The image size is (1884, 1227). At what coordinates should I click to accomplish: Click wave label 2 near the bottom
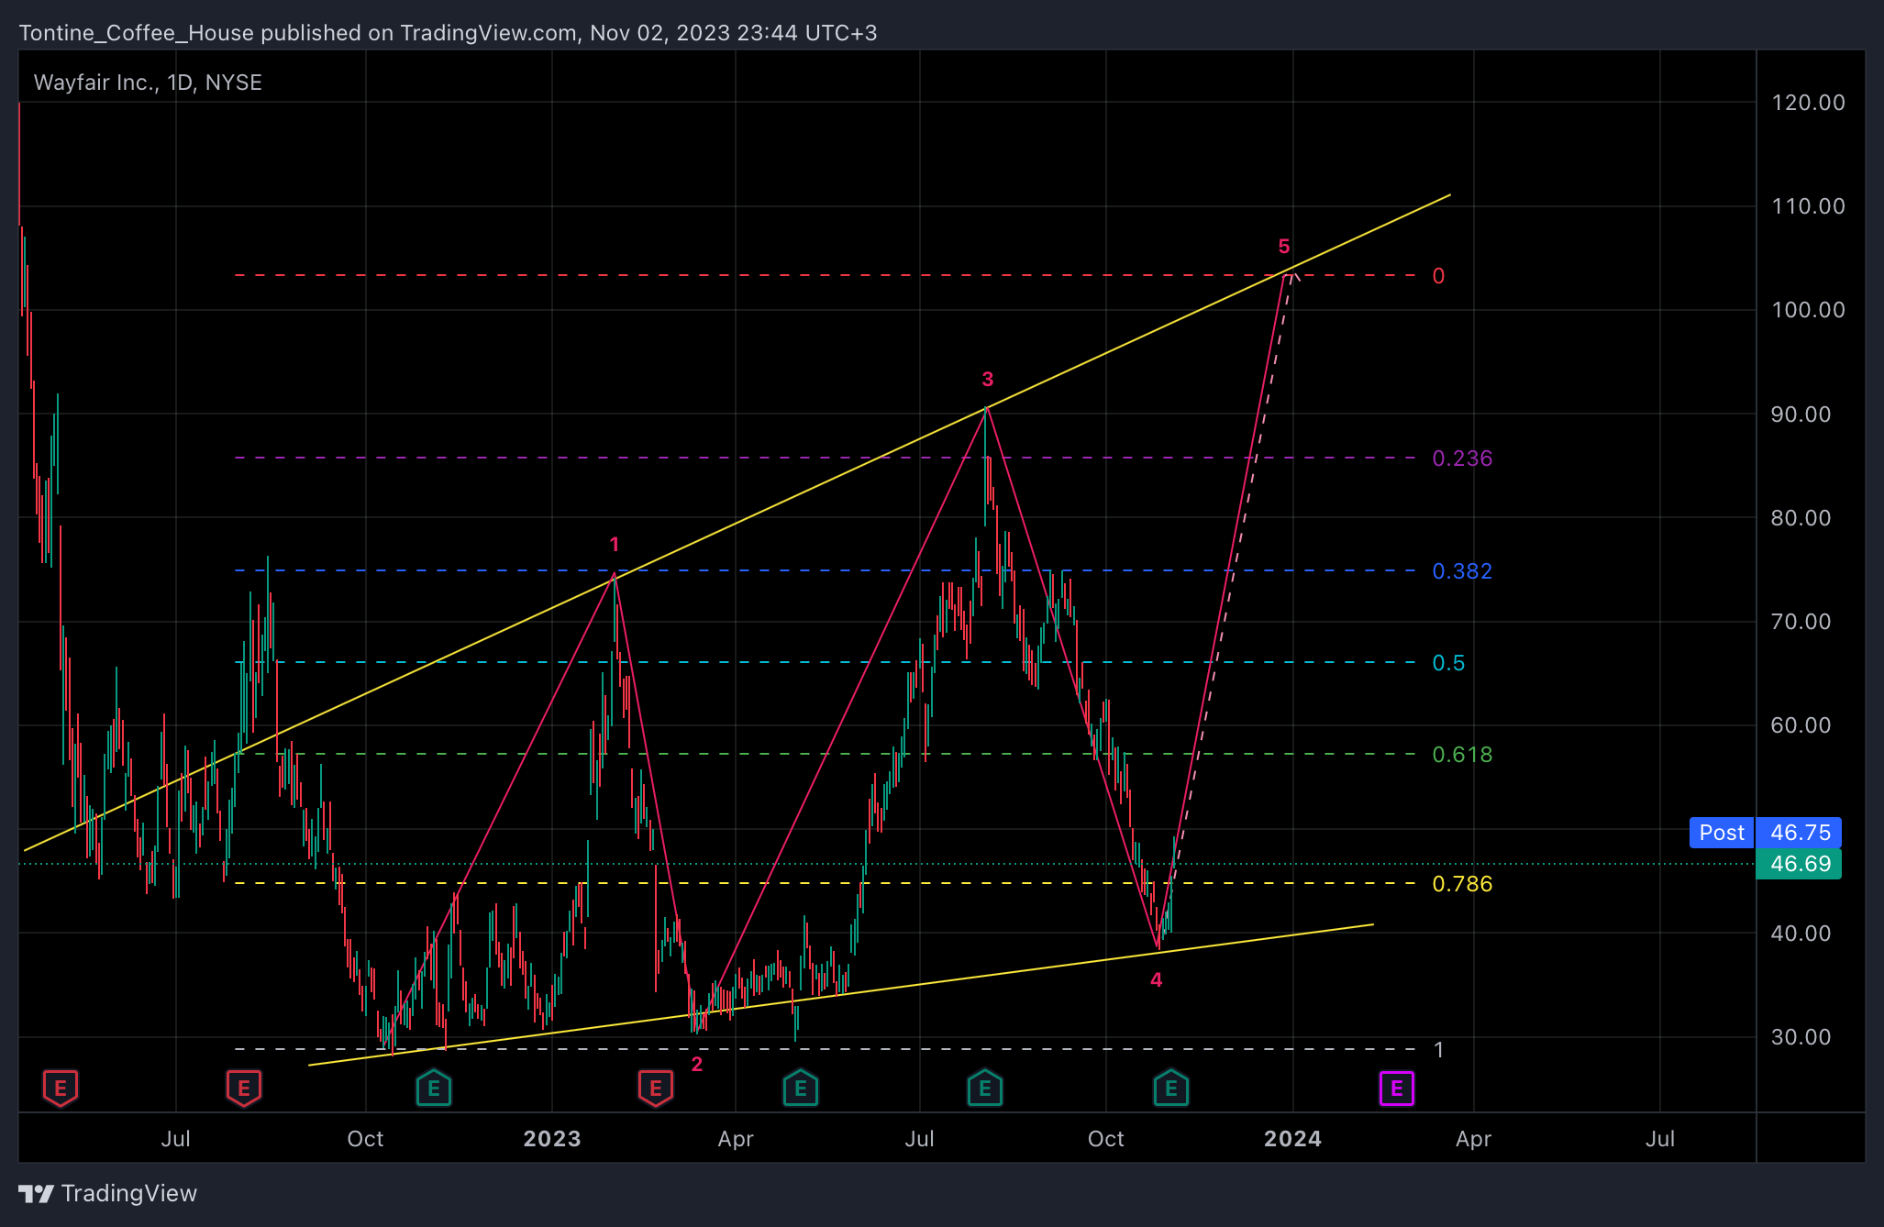click(697, 1064)
